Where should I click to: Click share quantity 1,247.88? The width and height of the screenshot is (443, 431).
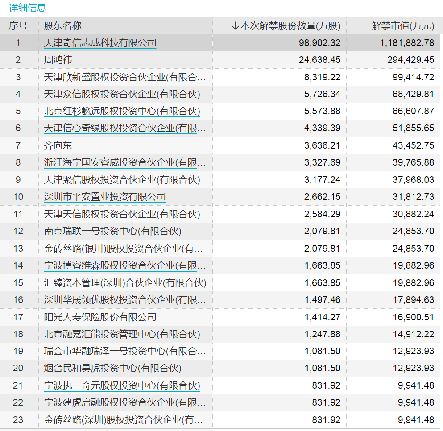point(323,334)
